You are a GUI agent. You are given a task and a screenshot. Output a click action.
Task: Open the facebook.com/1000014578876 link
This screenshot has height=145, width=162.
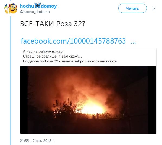[x=73, y=41]
